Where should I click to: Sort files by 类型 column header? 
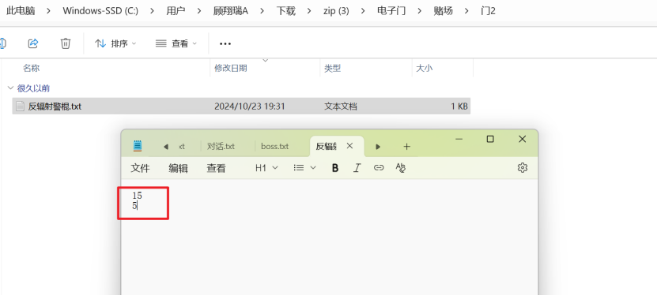[332, 68]
